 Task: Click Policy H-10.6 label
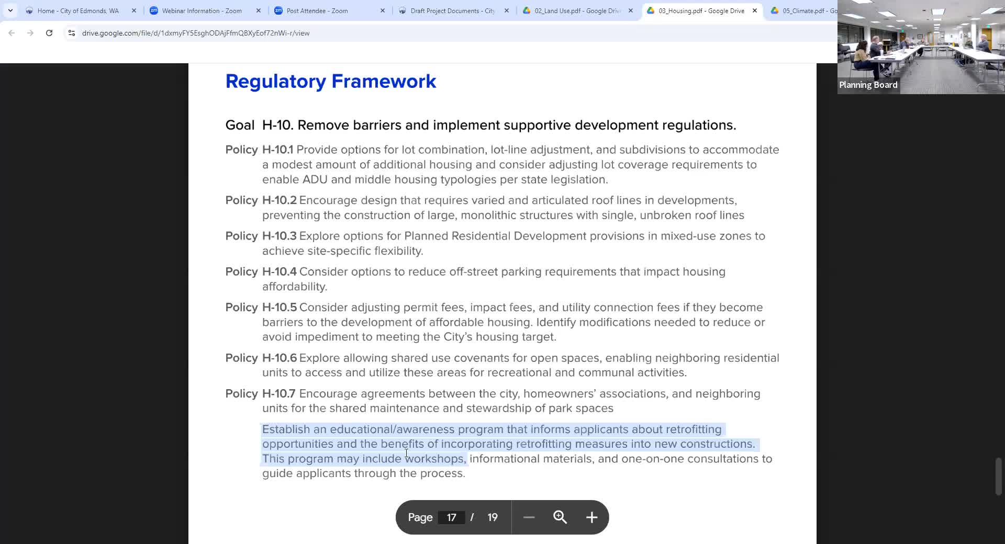[261, 358]
